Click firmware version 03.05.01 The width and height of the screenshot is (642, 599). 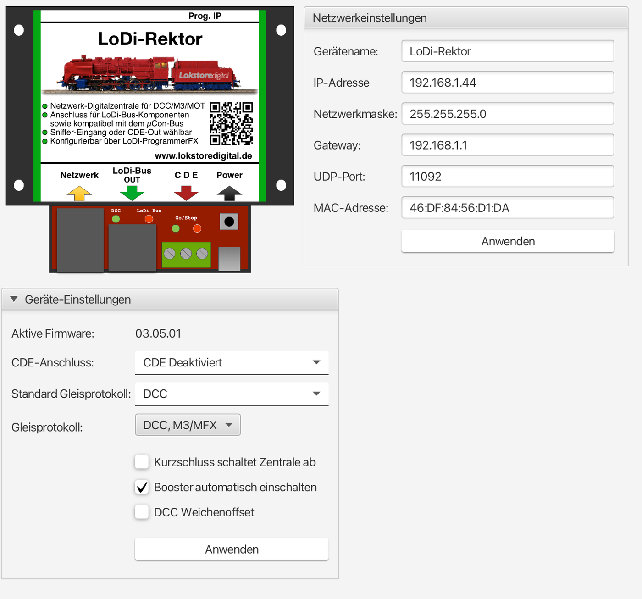tap(158, 333)
